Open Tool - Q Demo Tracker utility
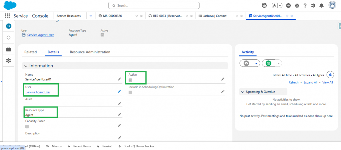This screenshot has width=341, height=150. point(136,146)
